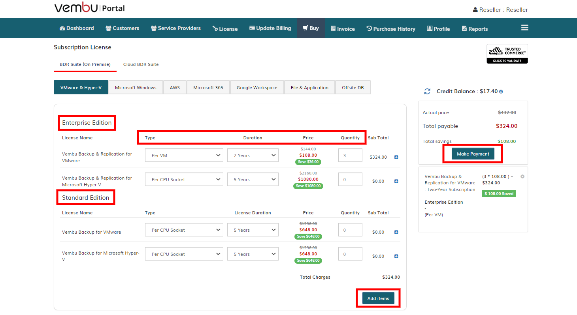Screen dimensions: 577x315
Task: Open Type dropdown for Replication for Microsoft Hyper-V
Action: pyautogui.click(x=184, y=180)
